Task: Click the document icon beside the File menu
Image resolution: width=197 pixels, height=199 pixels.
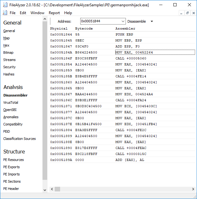Action: 5,13
